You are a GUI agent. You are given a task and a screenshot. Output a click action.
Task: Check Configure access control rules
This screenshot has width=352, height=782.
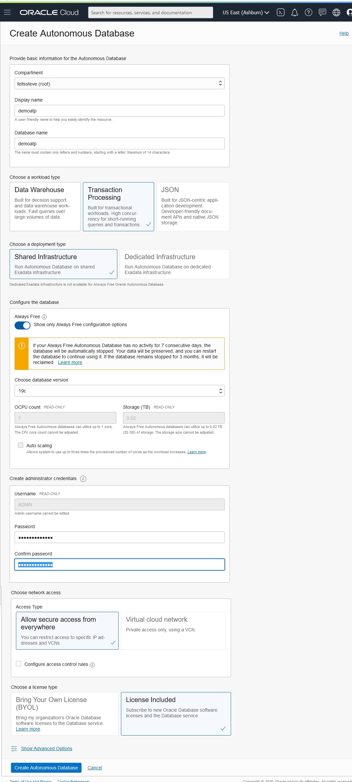[x=19, y=664]
